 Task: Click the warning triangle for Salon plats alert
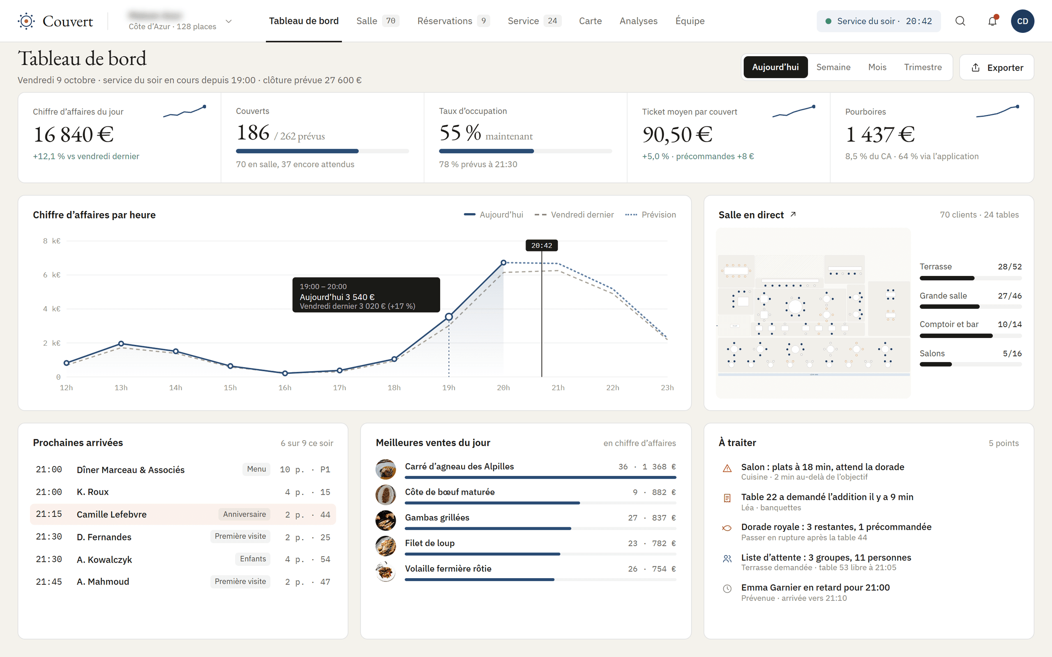point(727,468)
